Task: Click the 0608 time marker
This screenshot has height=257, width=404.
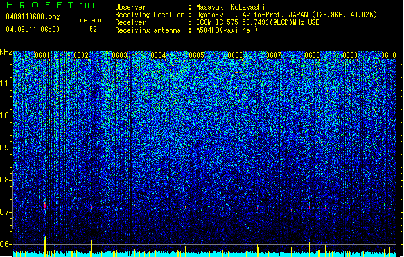Action: pos(312,55)
